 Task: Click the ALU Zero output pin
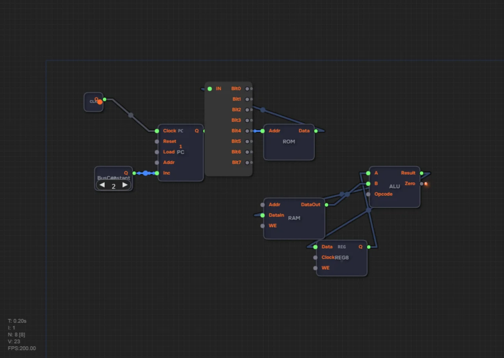[x=422, y=184]
